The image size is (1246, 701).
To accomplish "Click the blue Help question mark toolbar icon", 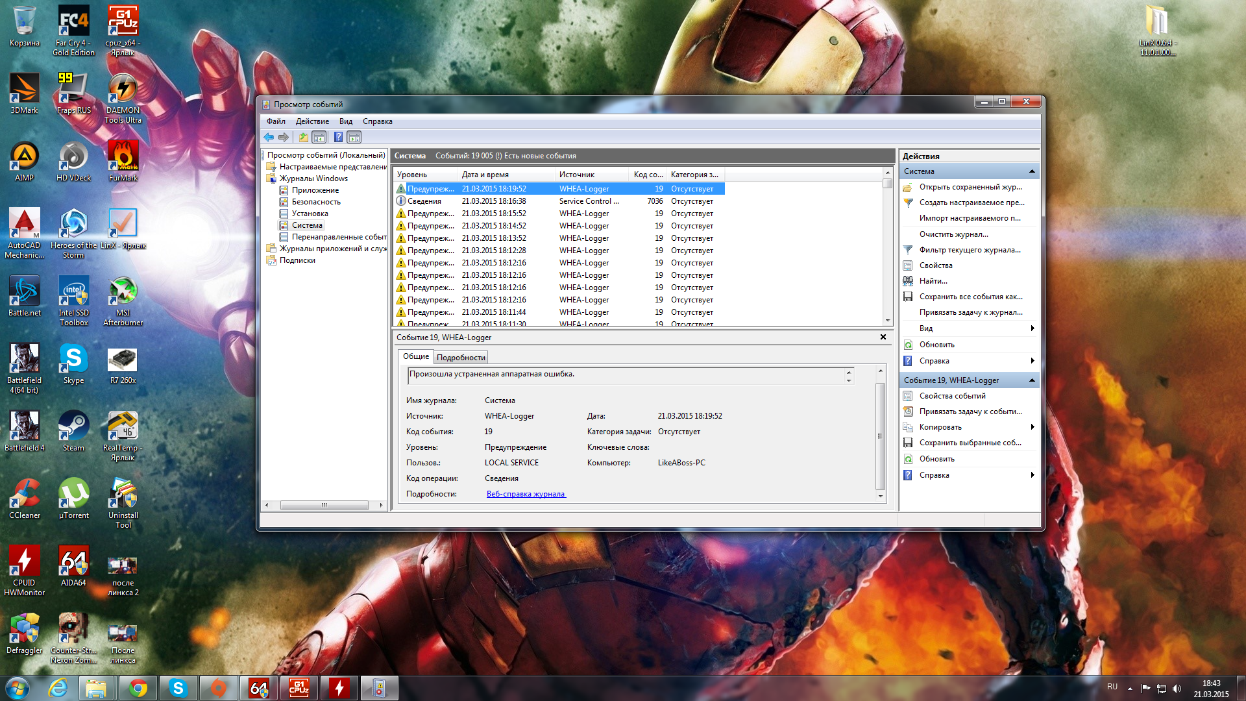I will pos(338,137).
